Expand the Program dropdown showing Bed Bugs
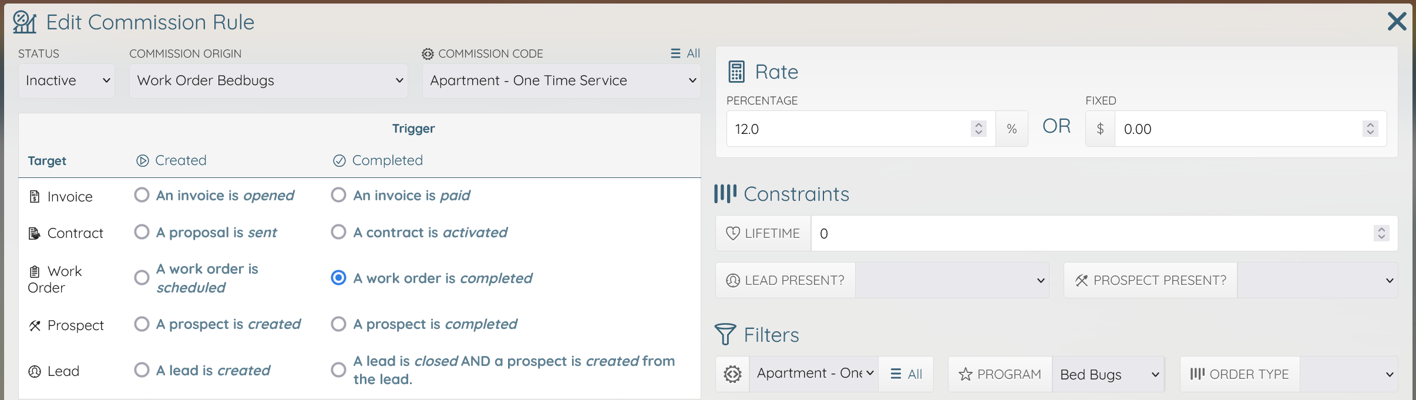 [x=1108, y=374]
